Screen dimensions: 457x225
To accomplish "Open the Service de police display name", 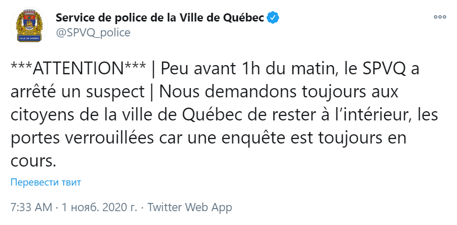I will point(160,18).
